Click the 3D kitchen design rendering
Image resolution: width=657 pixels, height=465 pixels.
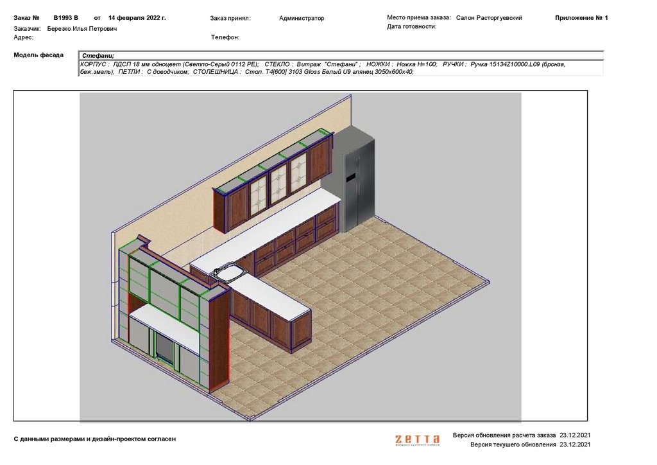point(300,256)
